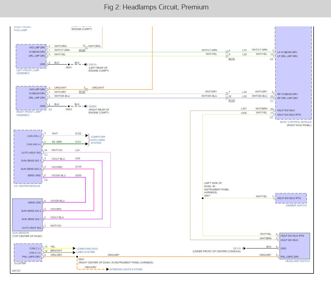331x284 pixels.
Task: Select the S847 splice label
Action: click(x=207, y=196)
